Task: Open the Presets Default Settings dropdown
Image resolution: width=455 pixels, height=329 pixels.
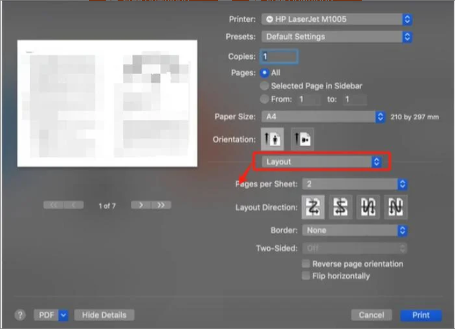Action: [x=337, y=37]
